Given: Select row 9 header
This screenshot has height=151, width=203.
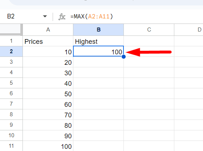Looking at the screenshot, I should click(11, 125).
